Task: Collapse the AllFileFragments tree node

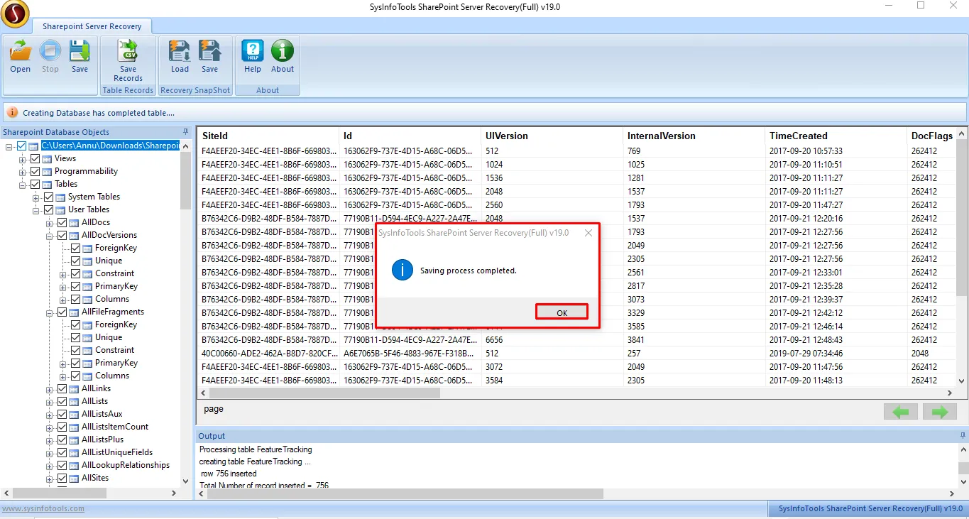Action: (x=50, y=312)
